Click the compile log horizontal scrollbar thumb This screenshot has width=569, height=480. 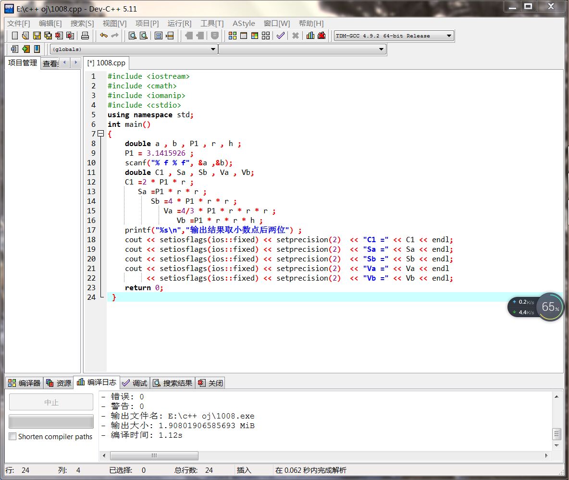(154, 455)
